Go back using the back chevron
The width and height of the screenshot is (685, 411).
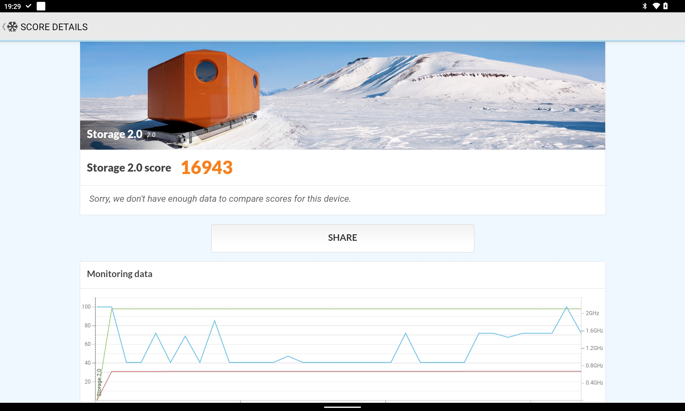point(3,27)
